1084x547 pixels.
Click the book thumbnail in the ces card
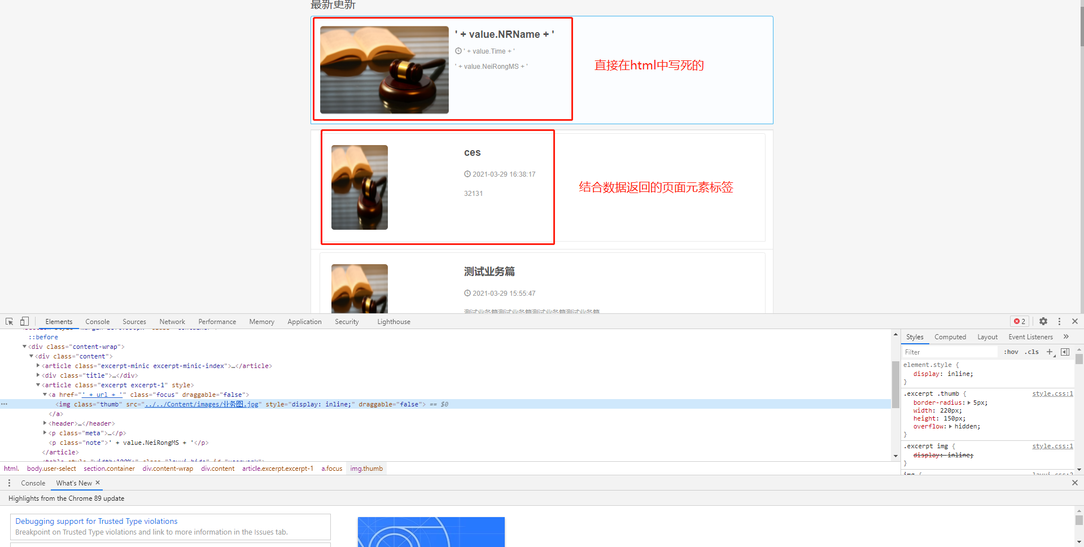pyautogui.click(x=359, y=187)
